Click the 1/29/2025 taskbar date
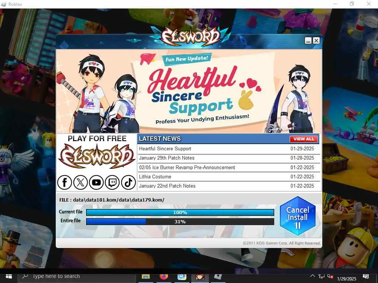Viewport: 378px width, 283px height. [x=346, y=279]
